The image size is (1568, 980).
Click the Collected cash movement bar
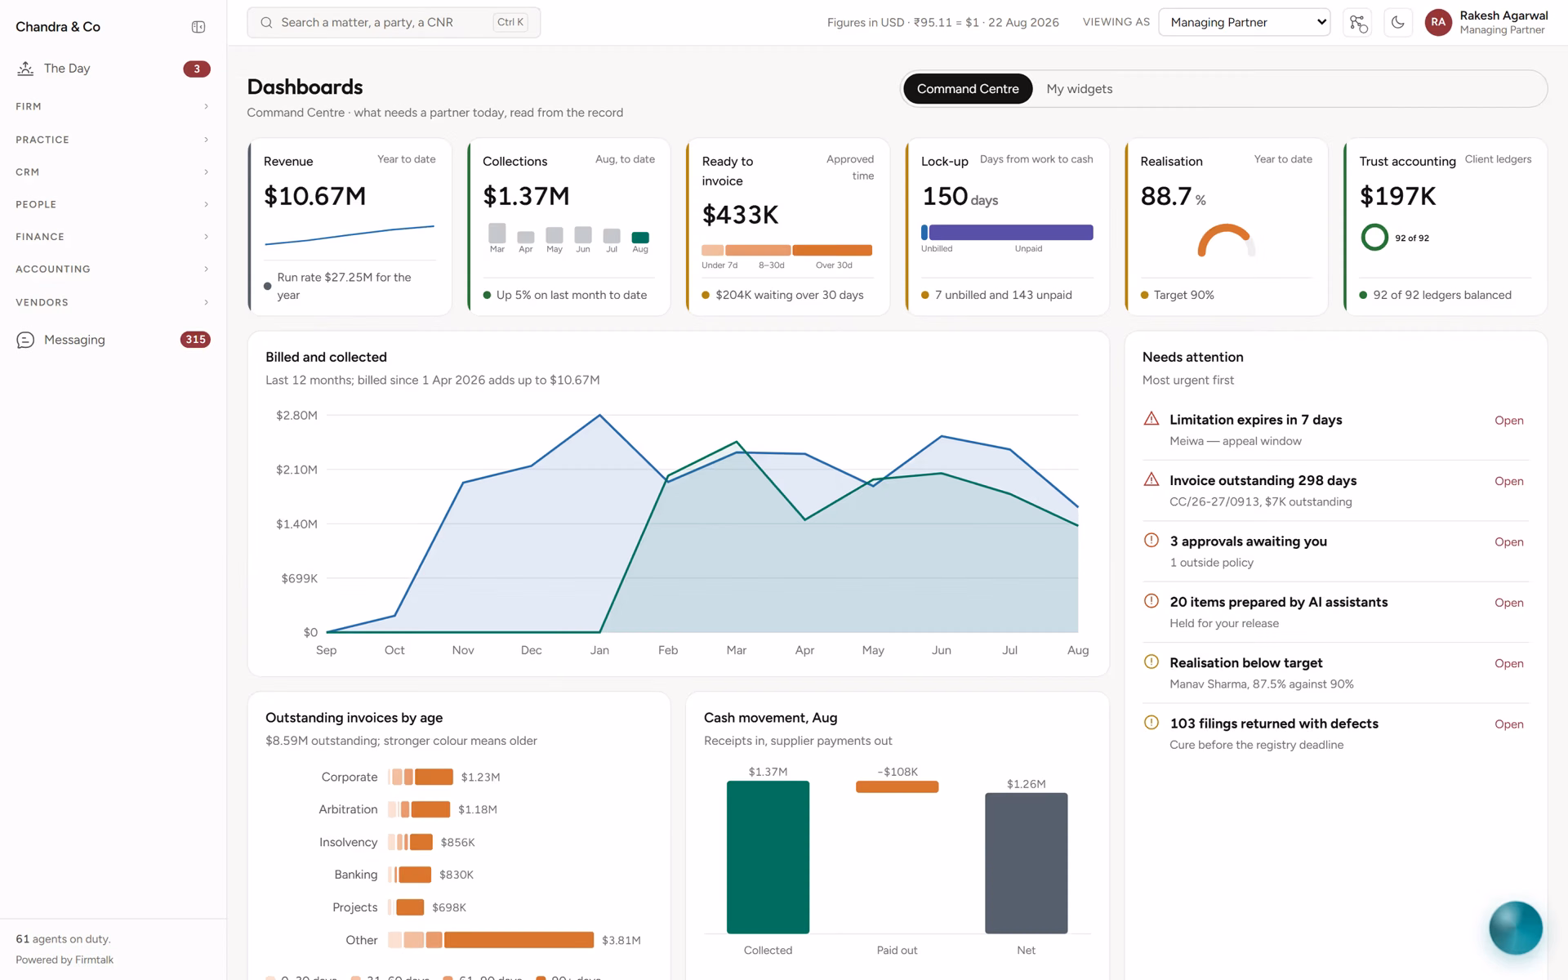coord(768,857)
